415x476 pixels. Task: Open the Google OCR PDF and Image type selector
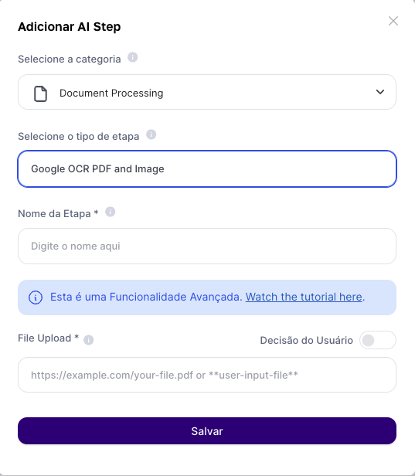[207, 168]
